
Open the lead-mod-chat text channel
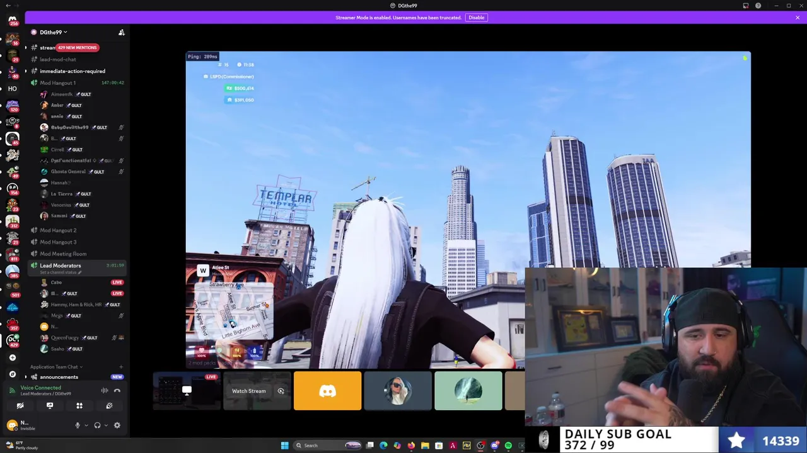click(58, 59)
